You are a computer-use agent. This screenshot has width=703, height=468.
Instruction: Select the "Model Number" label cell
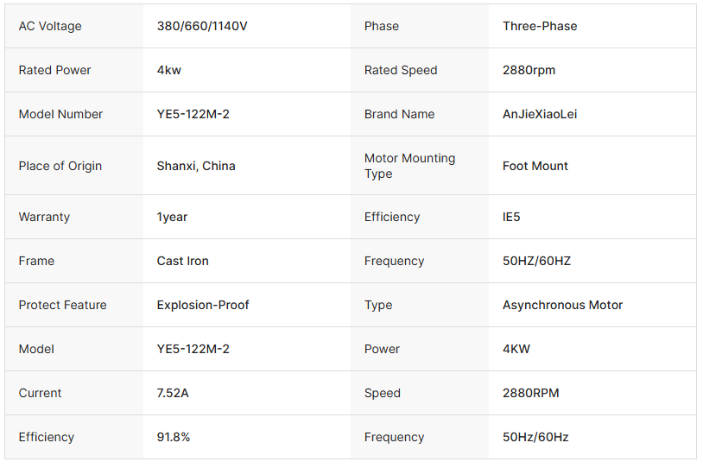60,114
